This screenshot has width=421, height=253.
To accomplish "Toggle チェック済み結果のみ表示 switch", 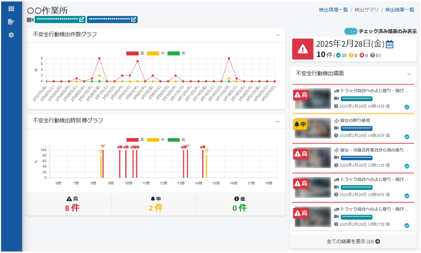I will 351,31.
